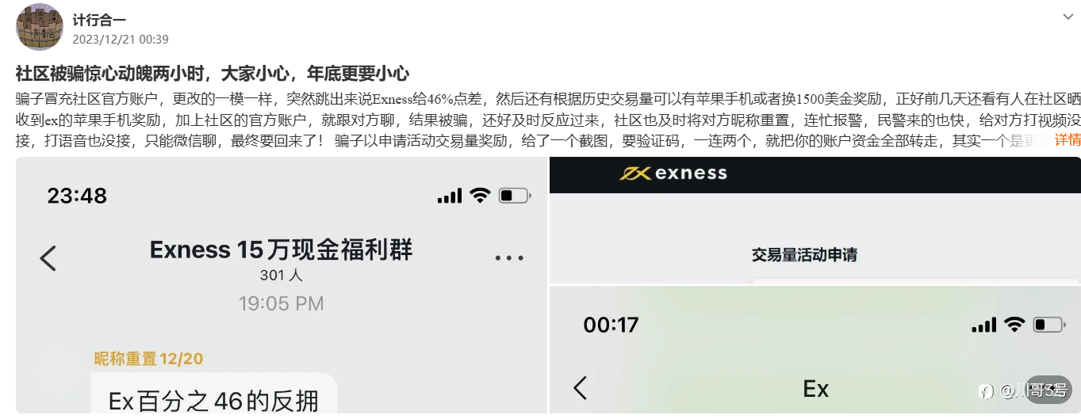Open the 计行合一 user avatar

[x=40, y=27]
